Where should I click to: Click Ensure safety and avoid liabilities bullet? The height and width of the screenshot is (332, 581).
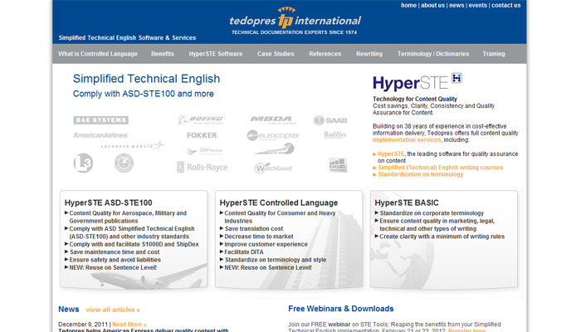[115, 260]
